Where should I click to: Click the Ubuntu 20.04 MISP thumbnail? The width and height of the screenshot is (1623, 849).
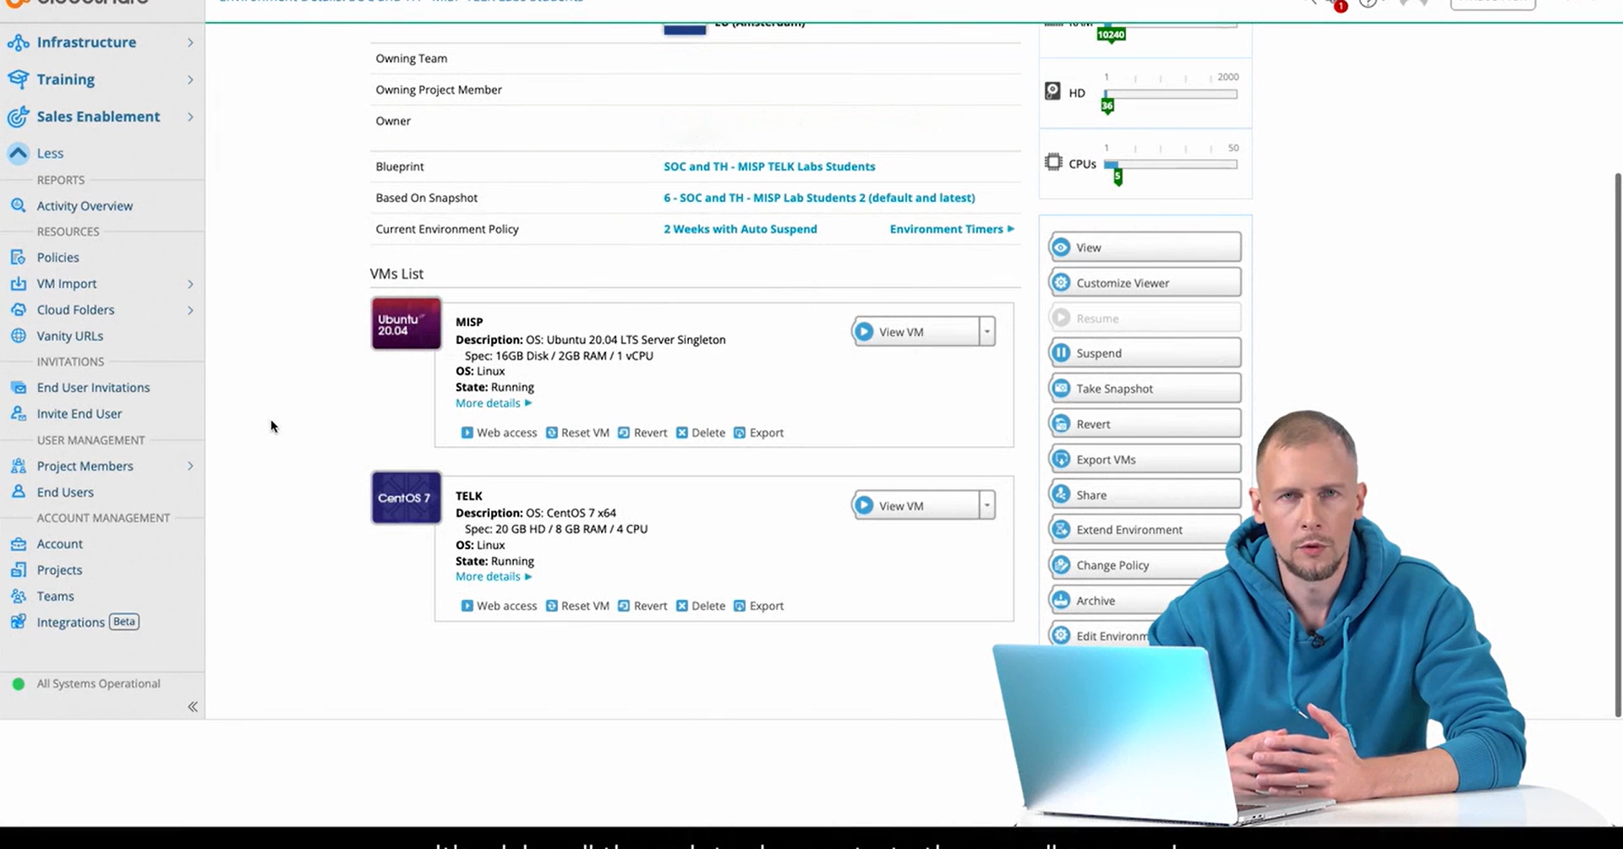406,324
